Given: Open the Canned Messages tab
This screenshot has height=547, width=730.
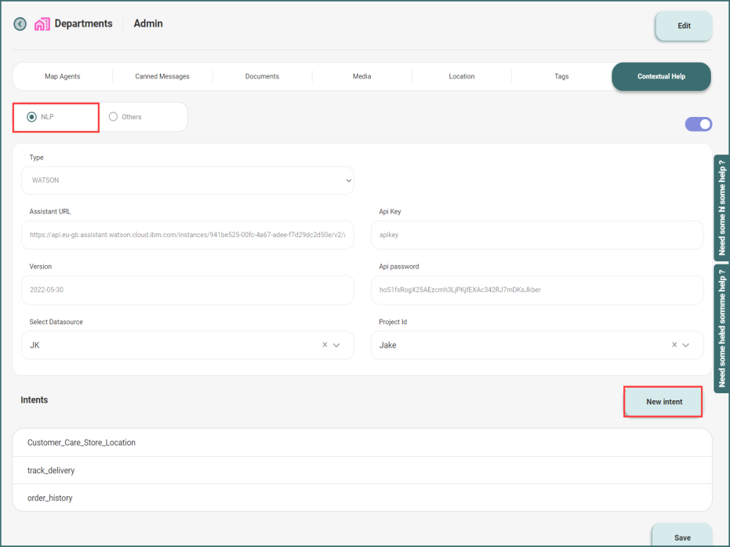Looking at the screenshot, I should point(162,77).
